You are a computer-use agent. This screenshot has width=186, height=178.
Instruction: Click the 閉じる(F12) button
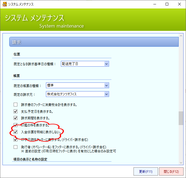point(171,171)
